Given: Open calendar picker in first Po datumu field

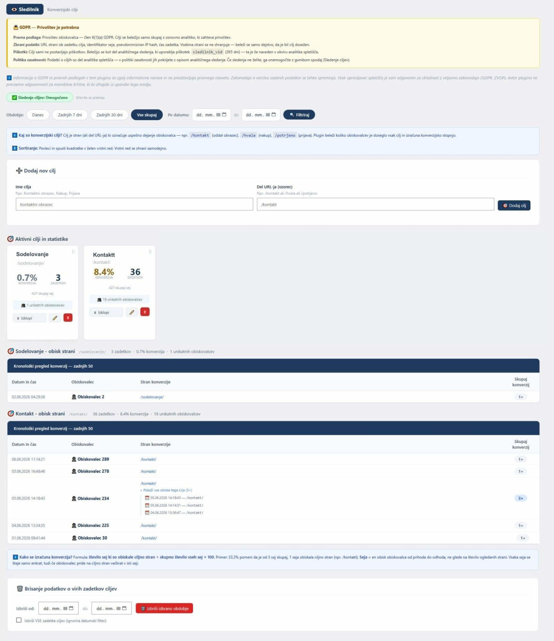Looking at the screenshot, I should [x=224, y=115].
